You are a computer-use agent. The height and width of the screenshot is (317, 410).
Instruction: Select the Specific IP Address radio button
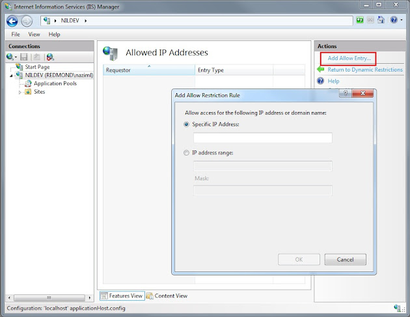click(x=186, y=124)
